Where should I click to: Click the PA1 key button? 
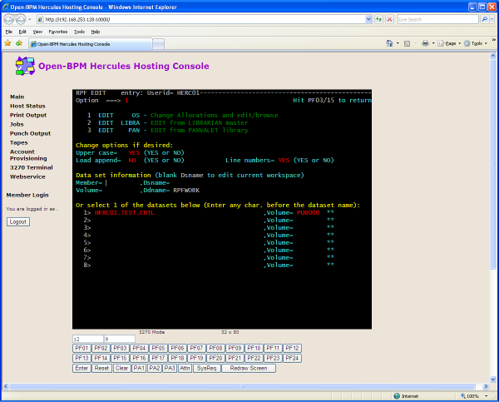[x=139, y=368]
